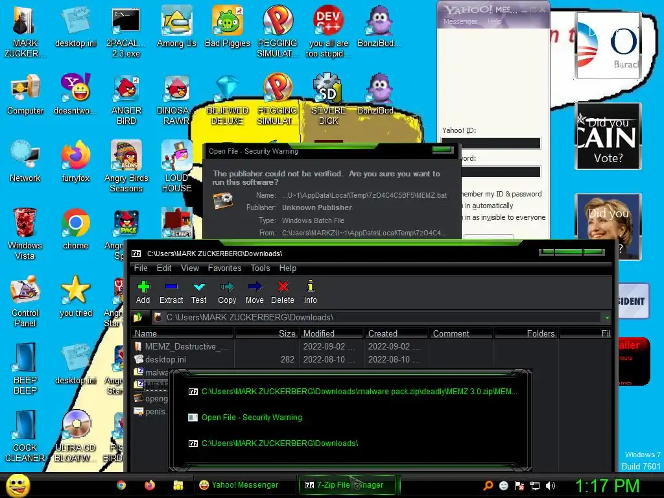This screenshot has height=498, width=664.
Task: Click the Yahoo! ID input field
Action: tap(491, 143)
